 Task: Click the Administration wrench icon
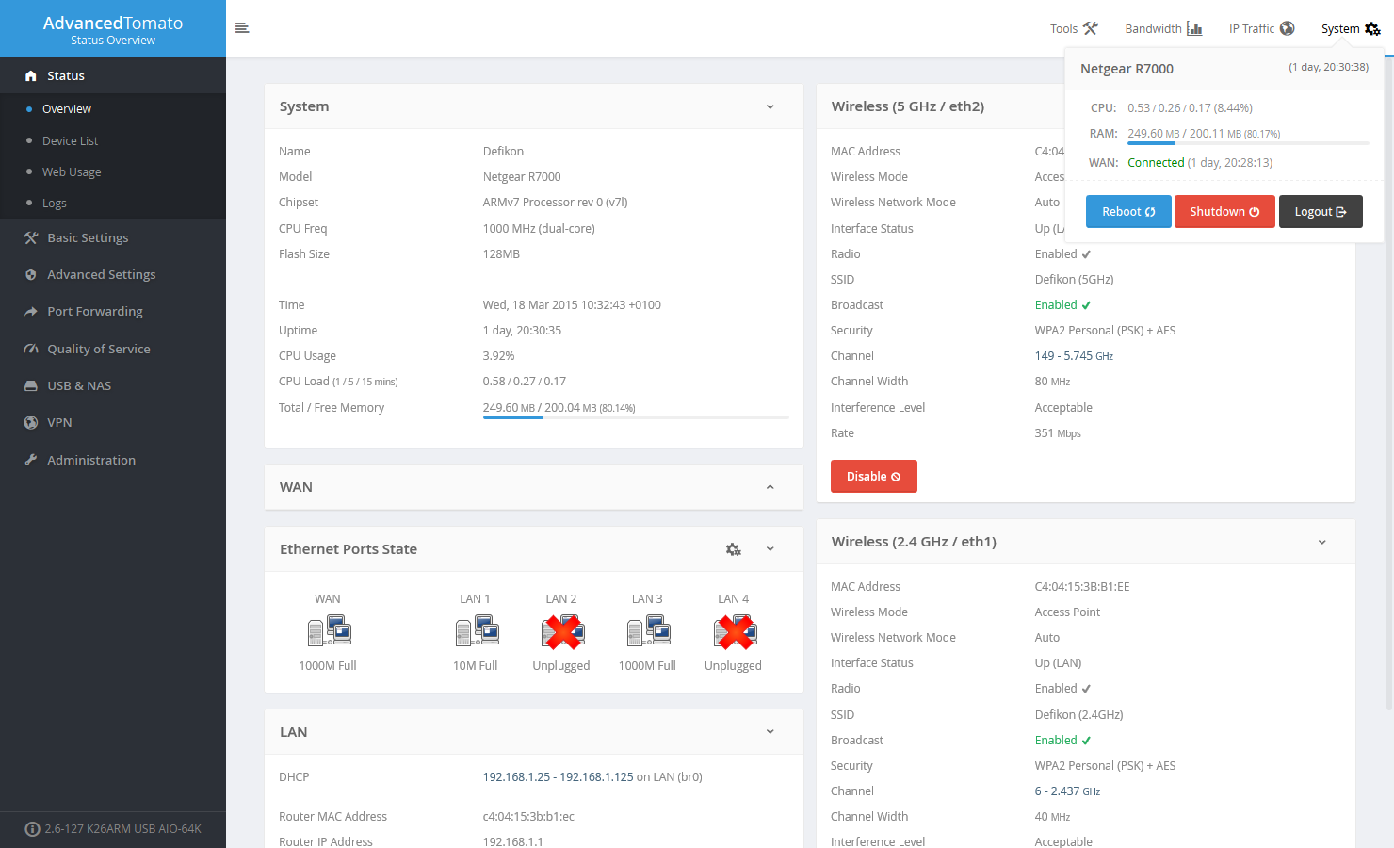coord(31,460)
